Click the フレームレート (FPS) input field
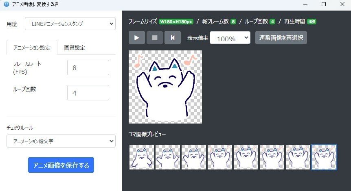Viewport: 351px width, 191px height. pos(88,67)
